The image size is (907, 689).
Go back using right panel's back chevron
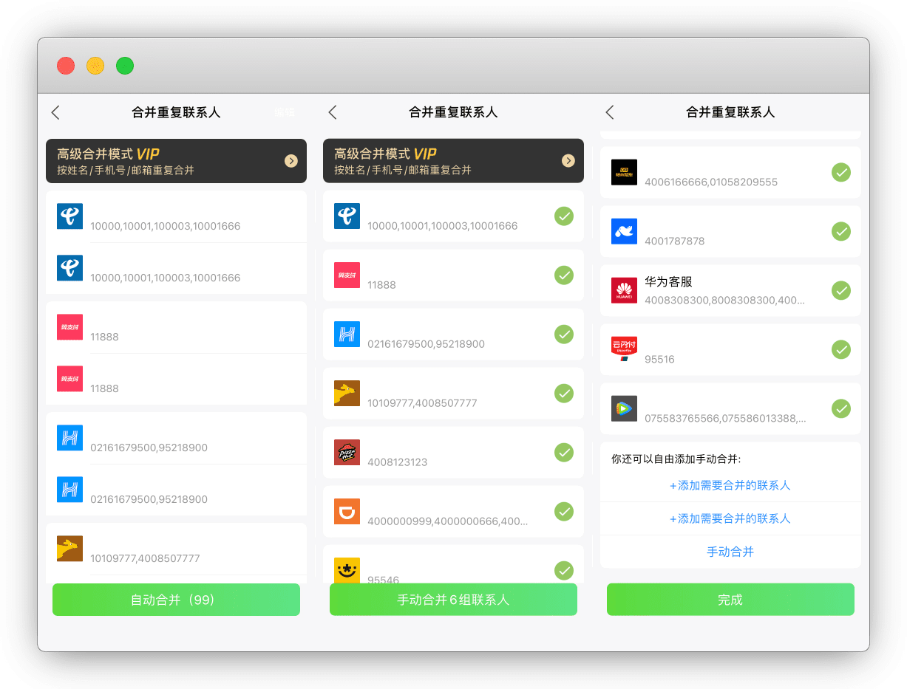[610, 112]
